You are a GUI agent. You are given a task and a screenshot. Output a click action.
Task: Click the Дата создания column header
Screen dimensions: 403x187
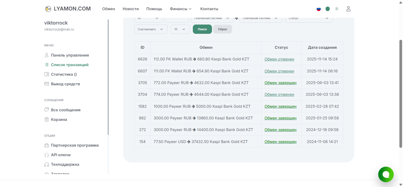click(x=322, y=48)
